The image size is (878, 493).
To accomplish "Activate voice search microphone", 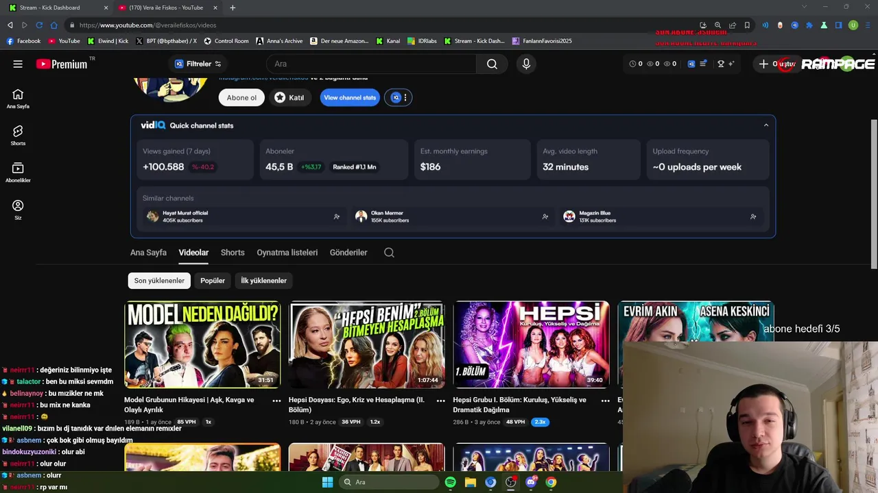I will pyautogui.click(x=526, y=64).
